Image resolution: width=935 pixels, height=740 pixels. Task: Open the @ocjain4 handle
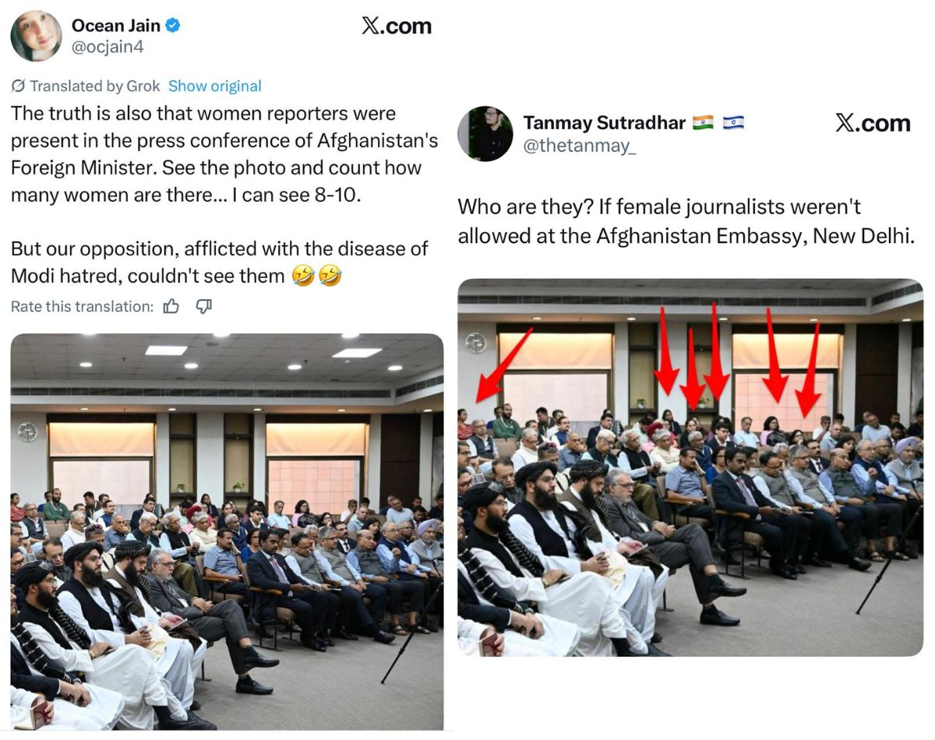point(108,48)
